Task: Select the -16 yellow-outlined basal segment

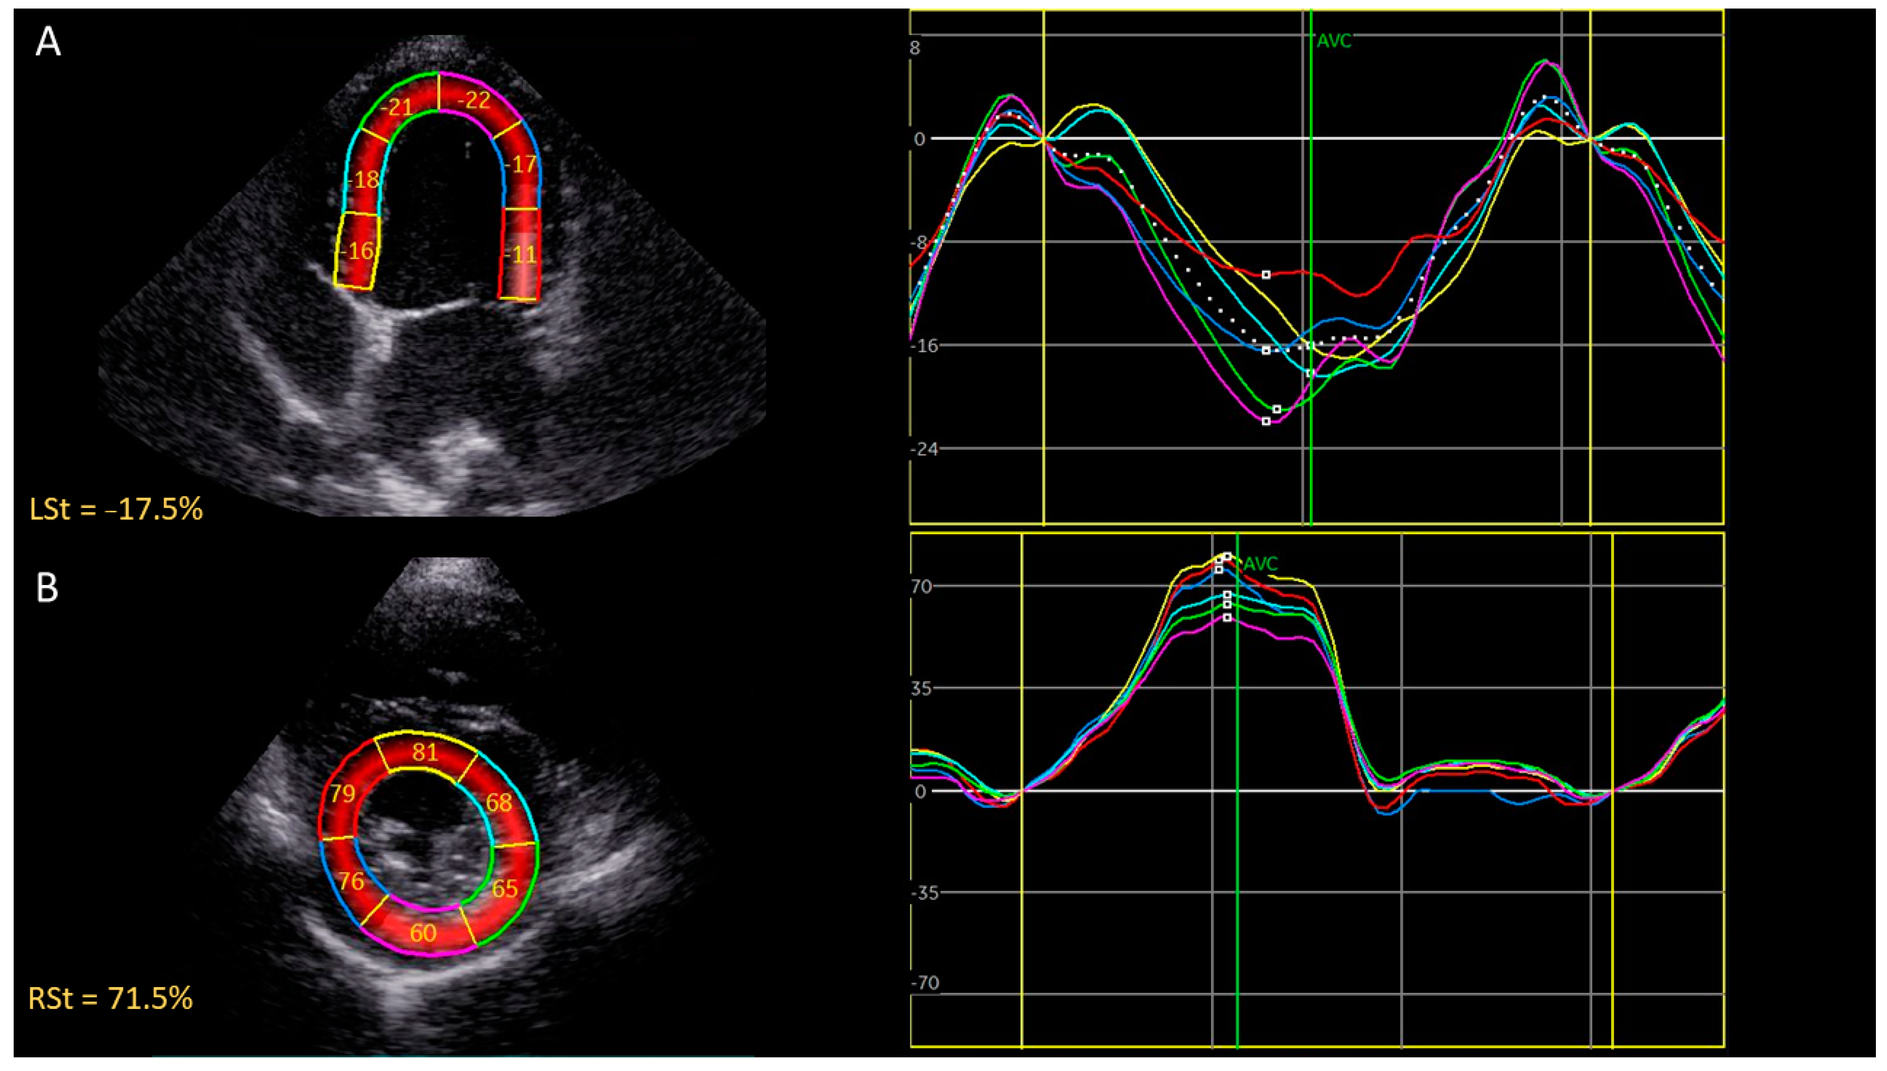Action: click(x=358, y=251)
